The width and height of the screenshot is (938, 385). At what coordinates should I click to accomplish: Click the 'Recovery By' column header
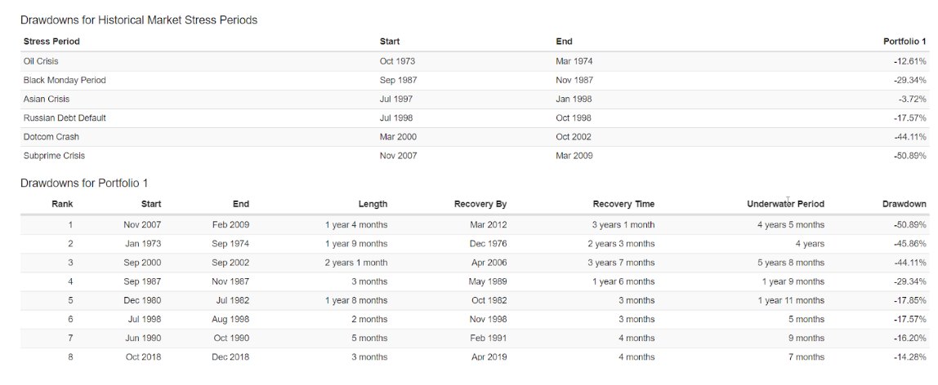coord(480,204)
